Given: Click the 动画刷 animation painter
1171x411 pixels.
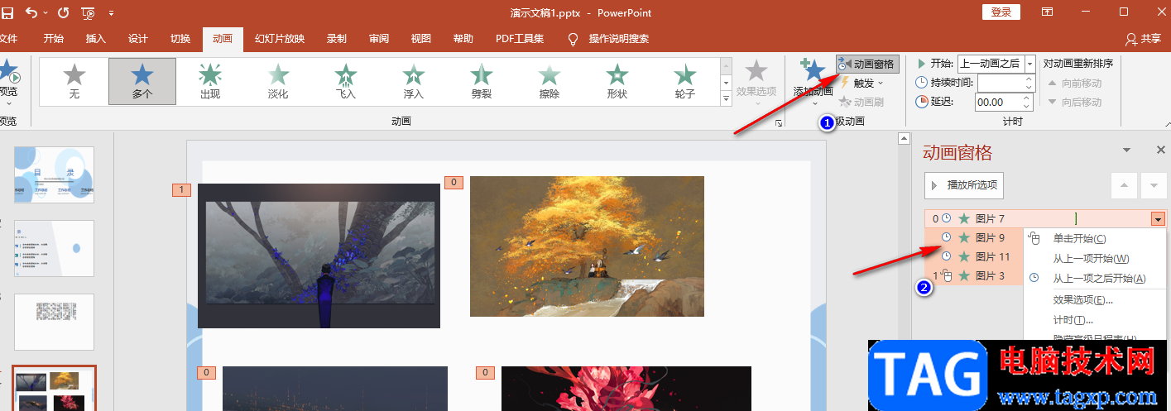Looking at the screenshot, I should pos(861,102).
